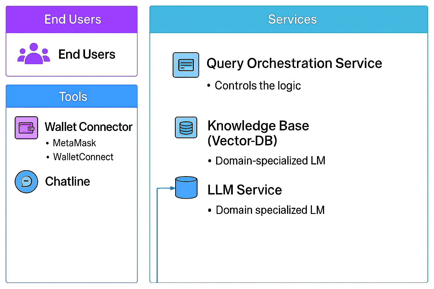434x289 pixels.
Task: Click the purple End Users header bar
Action: pyautogui.click(x=72, y=19)
